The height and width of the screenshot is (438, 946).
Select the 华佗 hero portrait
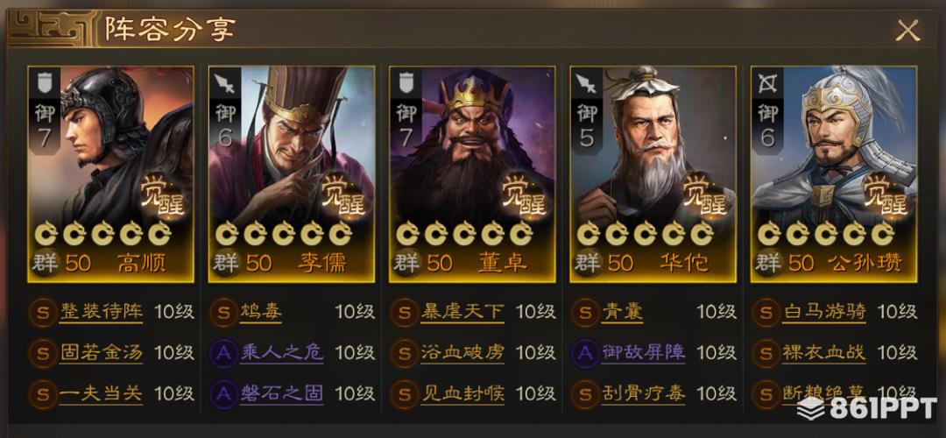(653, 173)
